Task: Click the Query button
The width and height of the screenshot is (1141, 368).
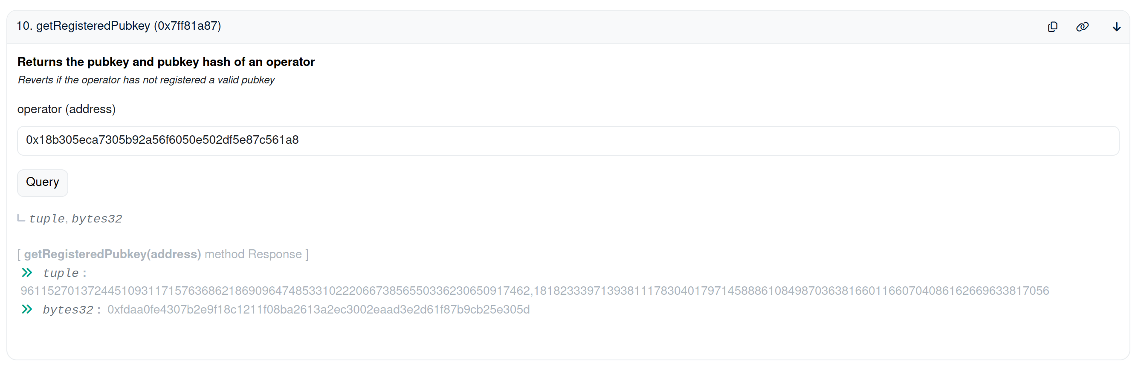Action: 43,183
